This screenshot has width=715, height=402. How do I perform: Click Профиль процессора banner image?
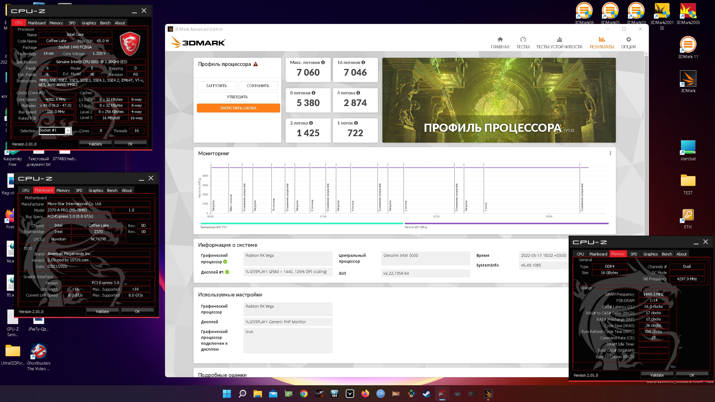[499, 100]
